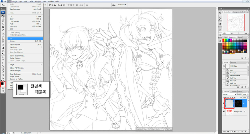Select the Clone Stamp tool

pyautogui.click(x=3, y=39)
